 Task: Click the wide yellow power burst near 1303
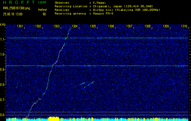[53, 119]
